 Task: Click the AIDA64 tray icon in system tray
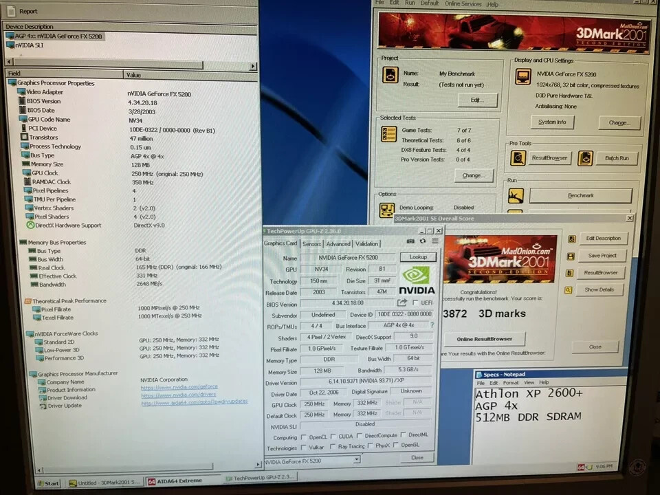(x=581, y=467)
